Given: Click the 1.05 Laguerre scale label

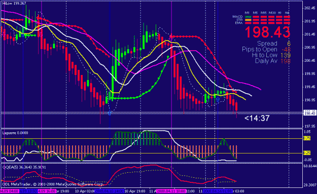Looking at the screenshot, I should 307,132.
